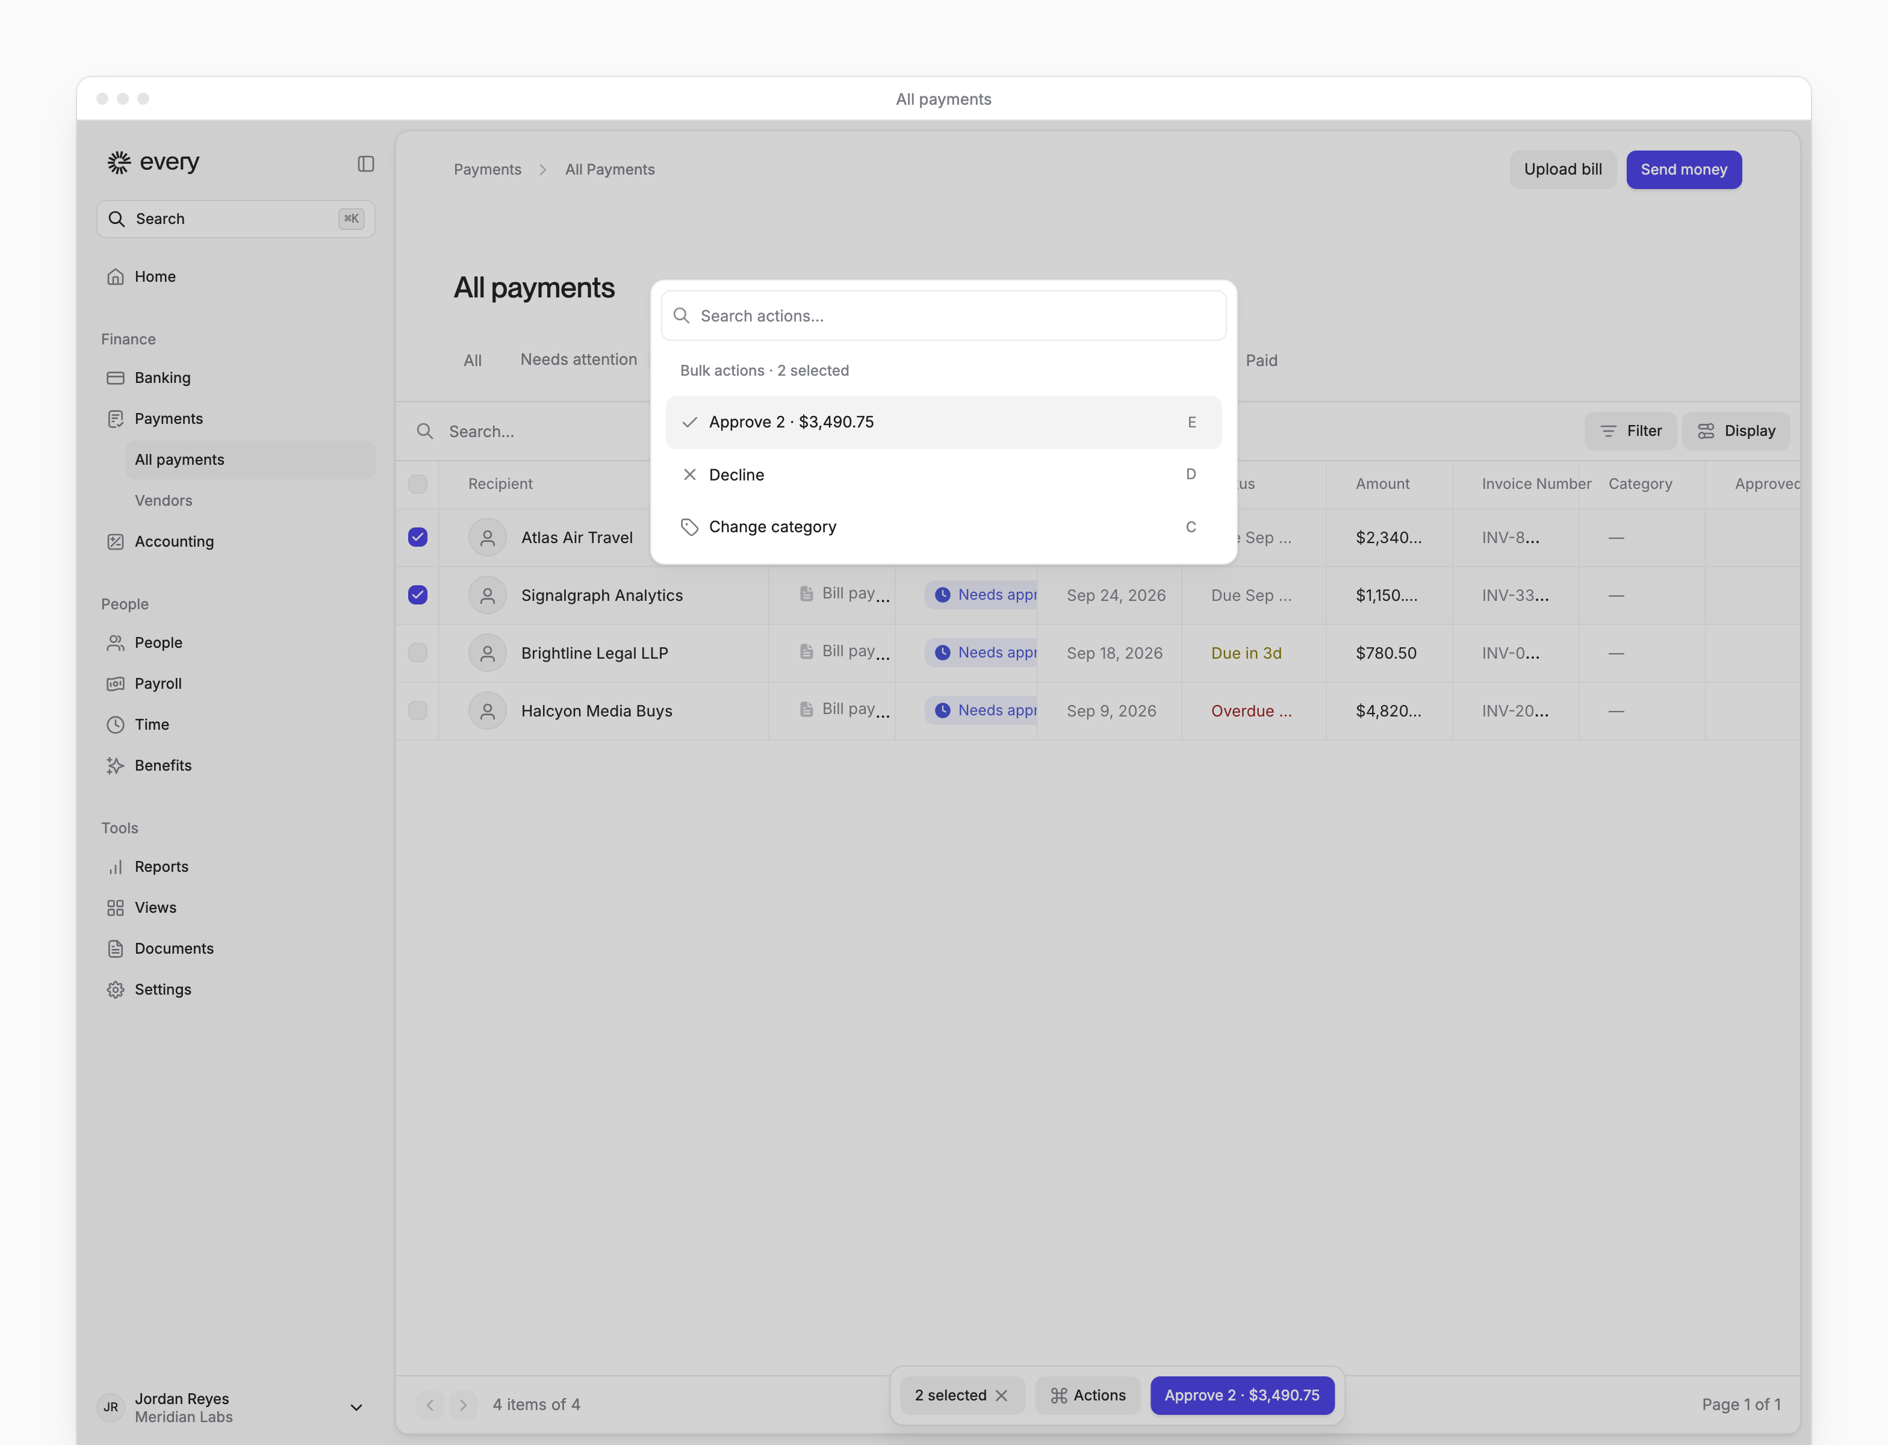
Task: Open the Filter options
Action: (x=1630, y=431)
